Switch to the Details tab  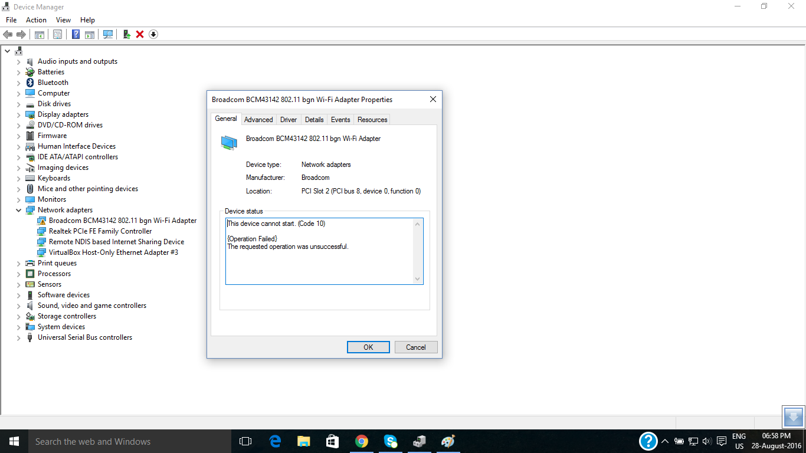point(314,120)
